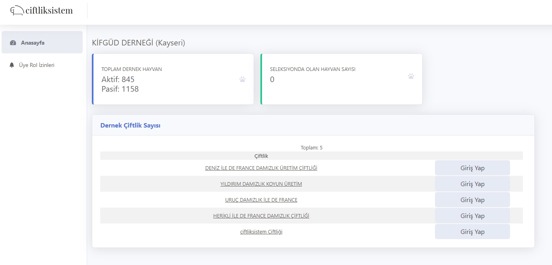The image size is (552, 265).
Task: Click the Anasayfa dashboard gauge icon
Action: coord(13,43)
